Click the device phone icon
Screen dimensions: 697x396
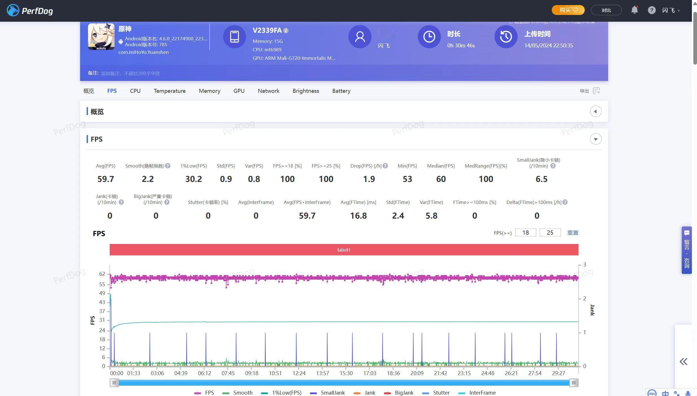[x=234, y=37]
